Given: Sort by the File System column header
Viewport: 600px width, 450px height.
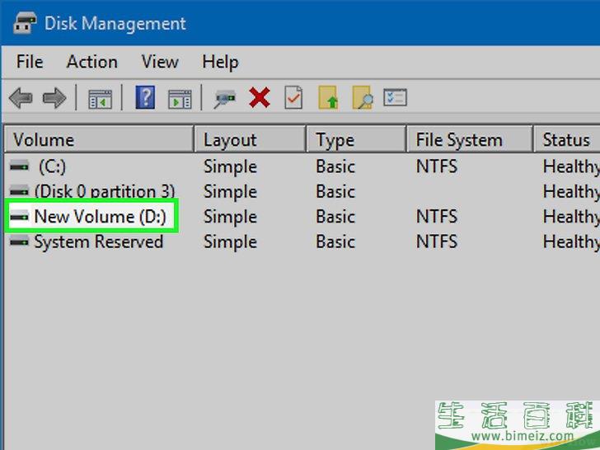Looking at the screenshot, I should [470, 140].
